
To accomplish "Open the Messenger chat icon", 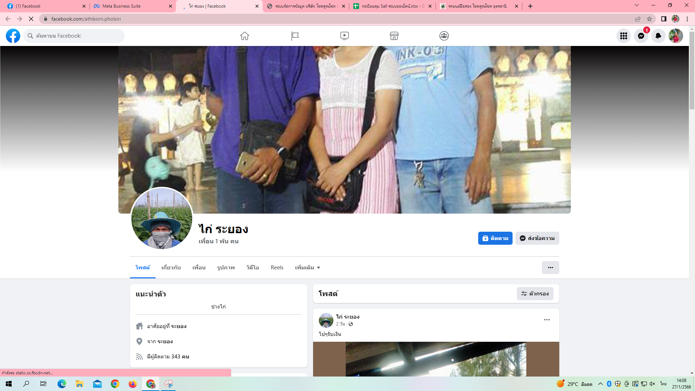I will (x=641, y=36).
